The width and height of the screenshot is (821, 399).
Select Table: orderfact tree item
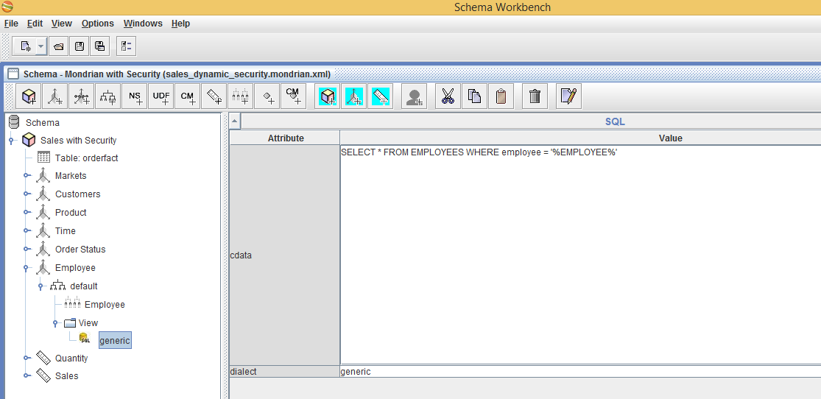point(86,158)
